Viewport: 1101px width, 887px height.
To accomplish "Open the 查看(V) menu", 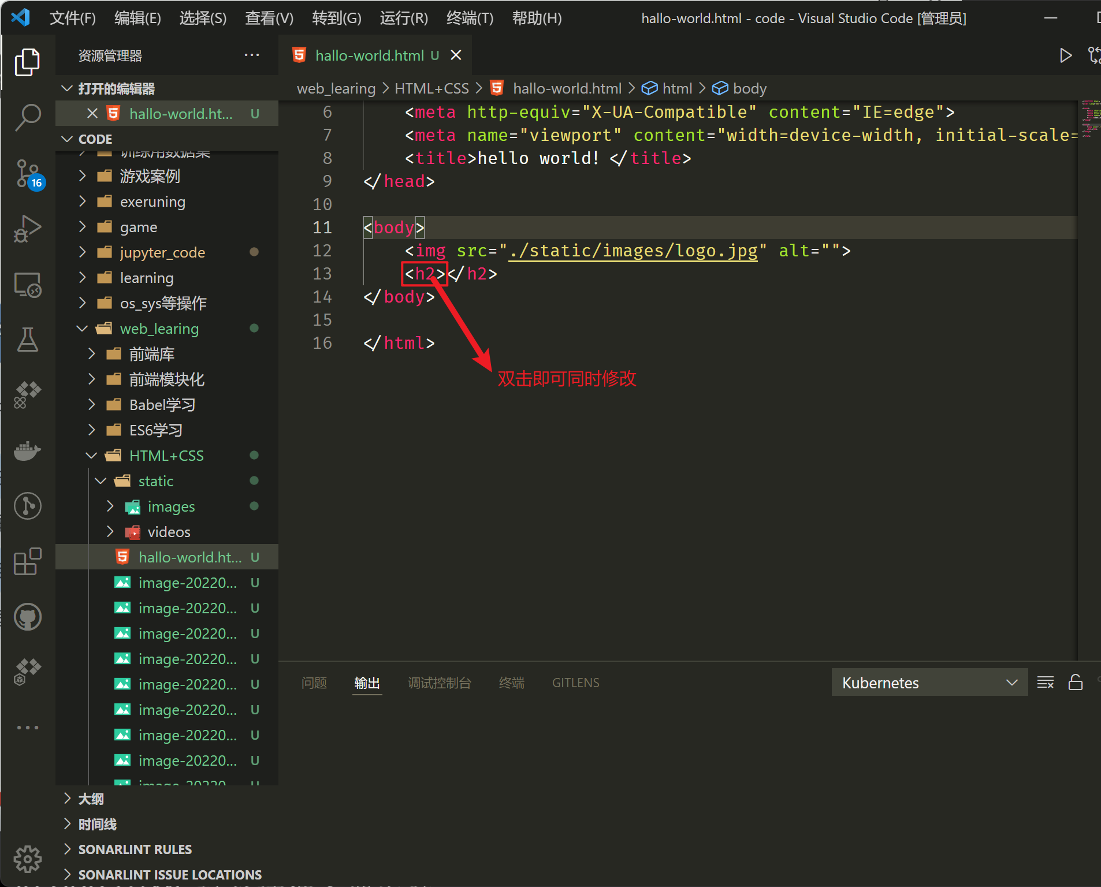I will 269,18.
